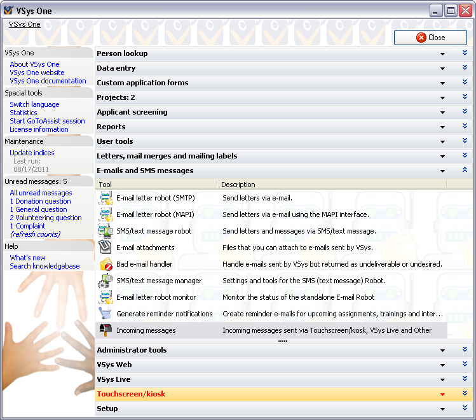This screenshot has height=420, width=476.
Task: Open 2 Volunteering question link
Action: coord(46,218)
